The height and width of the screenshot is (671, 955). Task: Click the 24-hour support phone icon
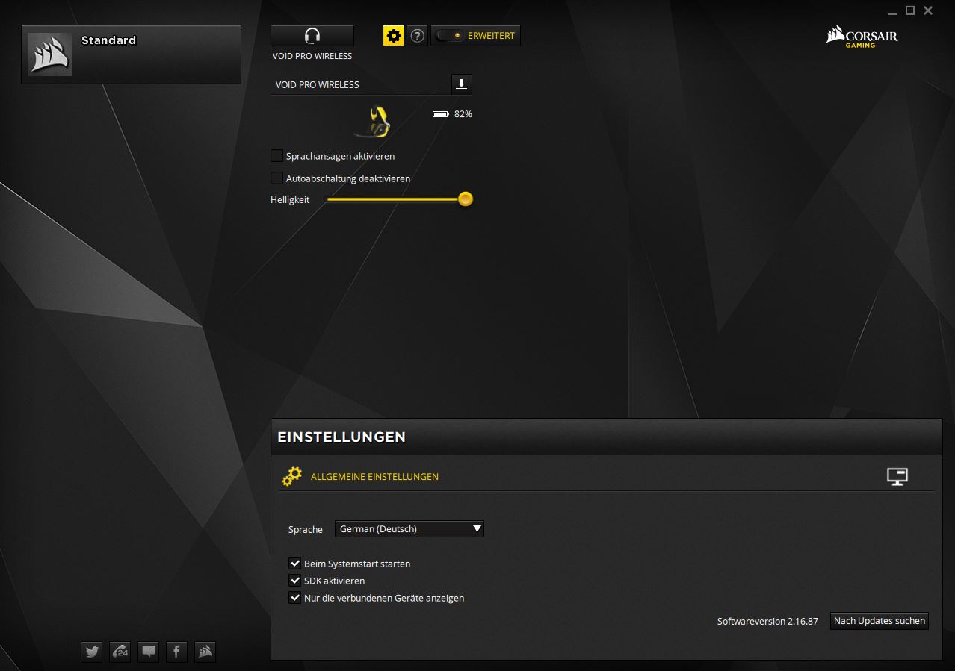tap(120, 652)
